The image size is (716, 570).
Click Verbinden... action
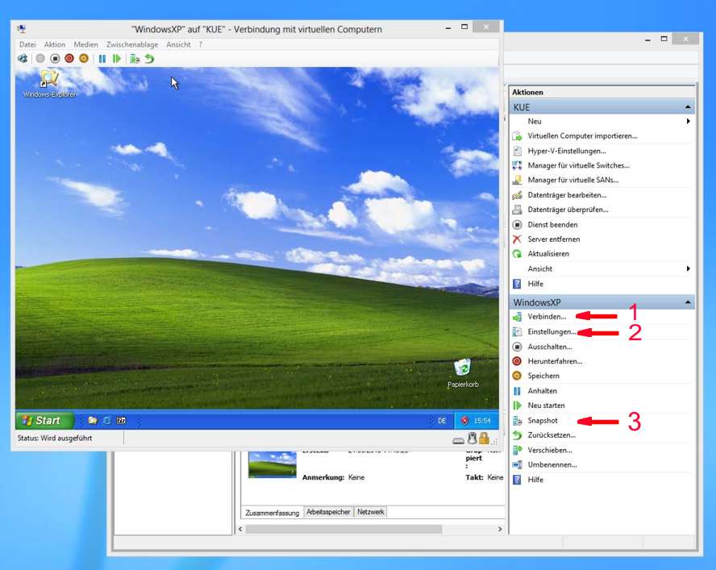click(547, 317)
